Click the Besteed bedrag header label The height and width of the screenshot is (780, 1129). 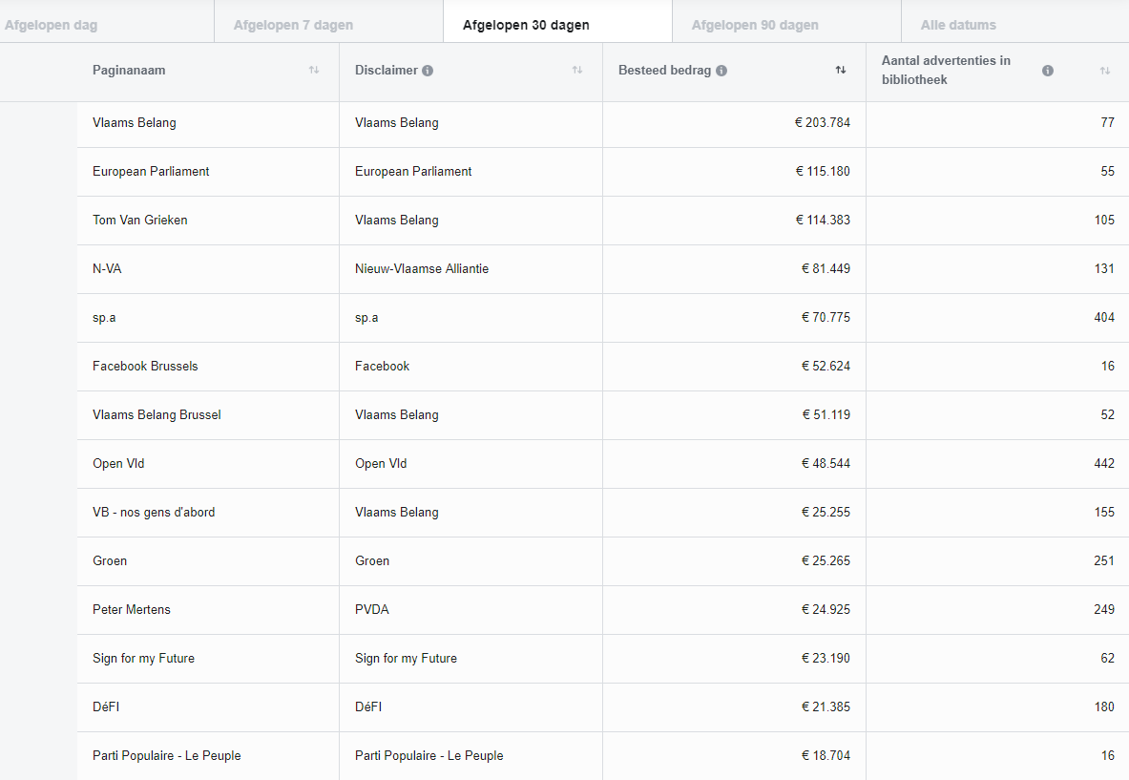click(664, 70)
